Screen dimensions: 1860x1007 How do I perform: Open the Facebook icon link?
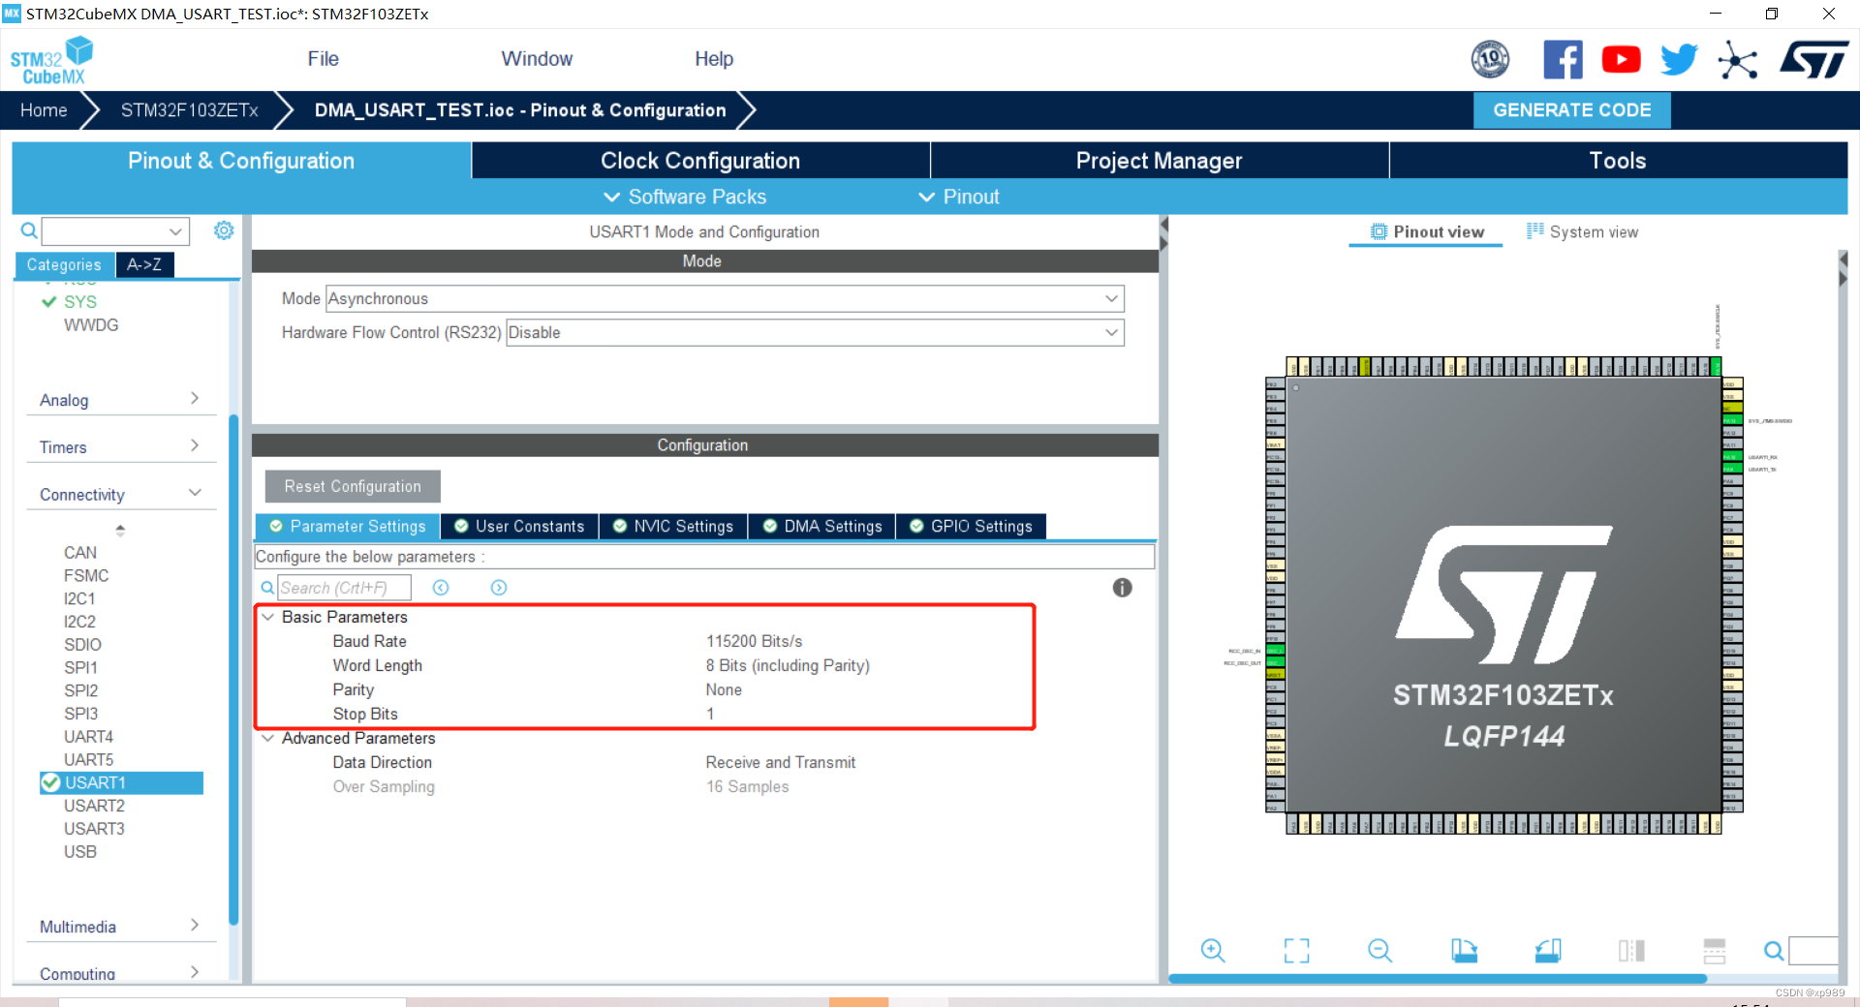pos(1563,60)
